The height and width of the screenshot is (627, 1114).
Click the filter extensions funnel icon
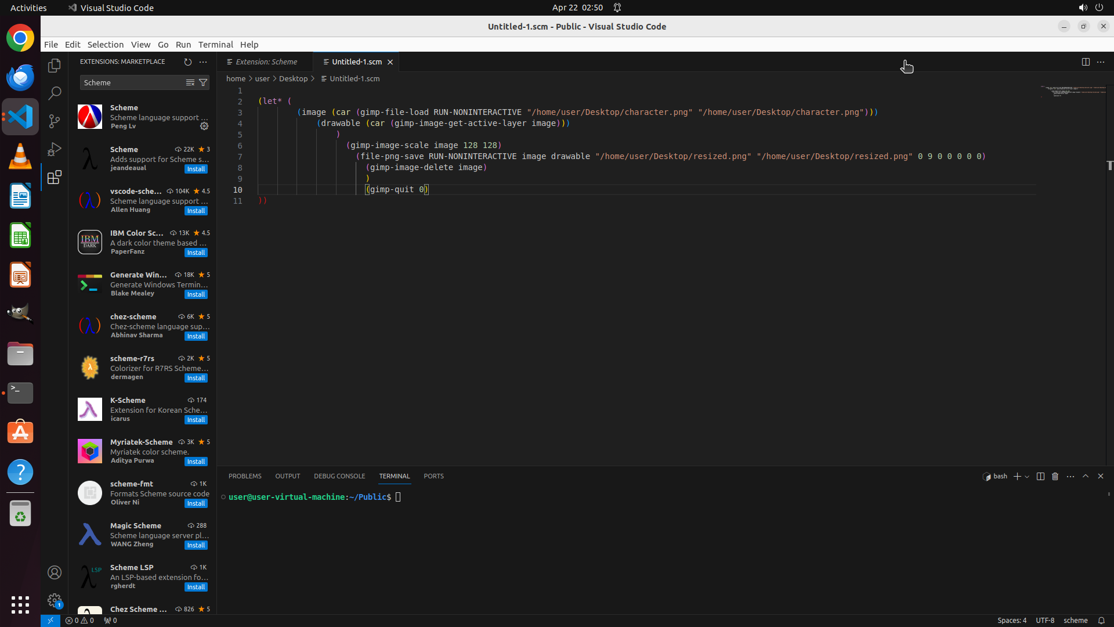coord(203,82)
